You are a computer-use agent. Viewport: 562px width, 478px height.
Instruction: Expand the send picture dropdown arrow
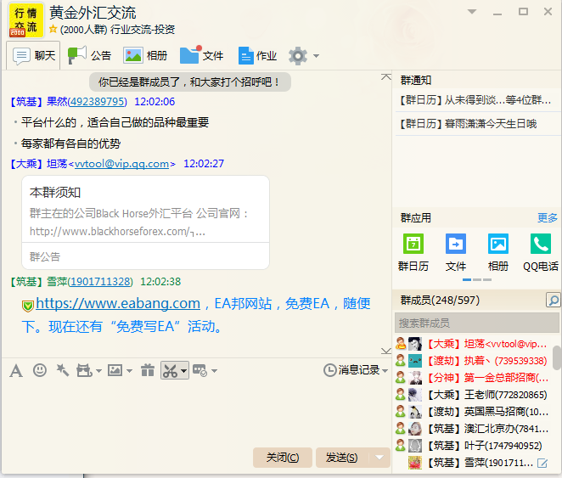coord(129,371)
